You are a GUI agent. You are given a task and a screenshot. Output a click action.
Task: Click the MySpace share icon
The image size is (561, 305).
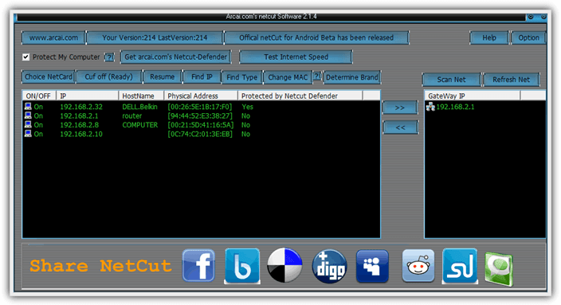[x=372, y=266]
